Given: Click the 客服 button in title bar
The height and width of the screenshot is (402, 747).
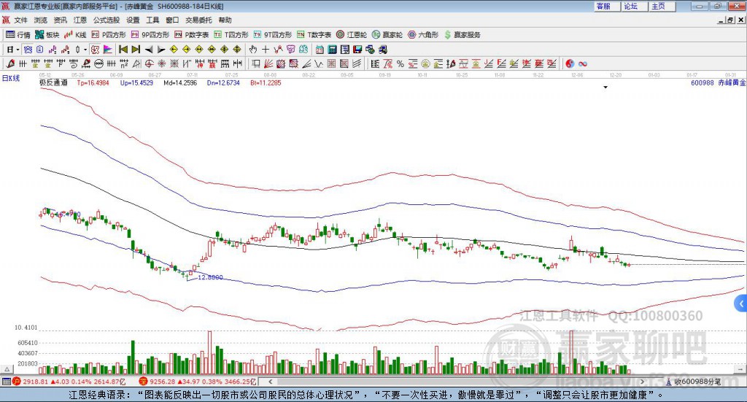Looking at the screenshot, I should (607, 6).
